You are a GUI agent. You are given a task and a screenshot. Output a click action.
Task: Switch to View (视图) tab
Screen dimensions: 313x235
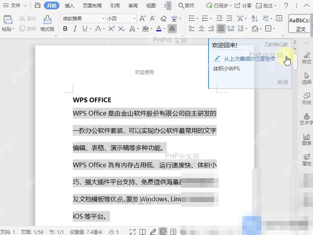coord(151,5)
